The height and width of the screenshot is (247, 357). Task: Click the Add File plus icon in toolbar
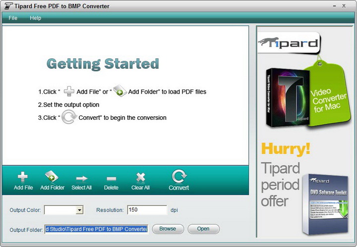pyautogui.click(x=22, y=177)
